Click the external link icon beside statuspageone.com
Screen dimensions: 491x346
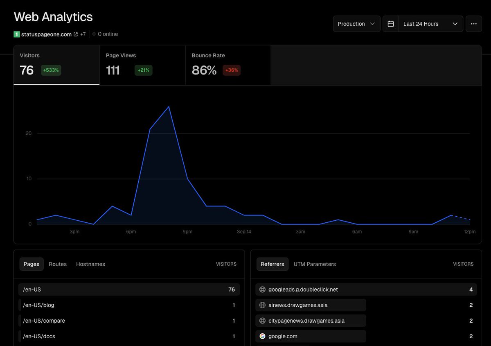(x=74, y=34)
